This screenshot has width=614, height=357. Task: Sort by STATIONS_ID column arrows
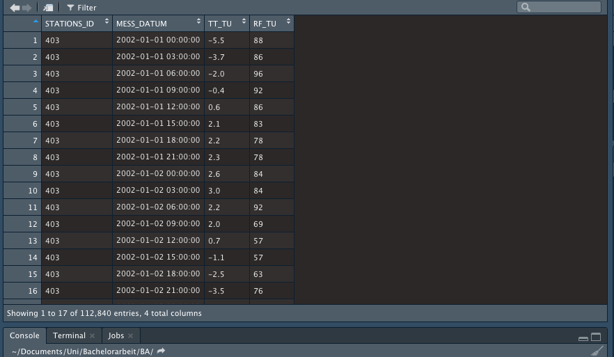[x=107, y=22]
